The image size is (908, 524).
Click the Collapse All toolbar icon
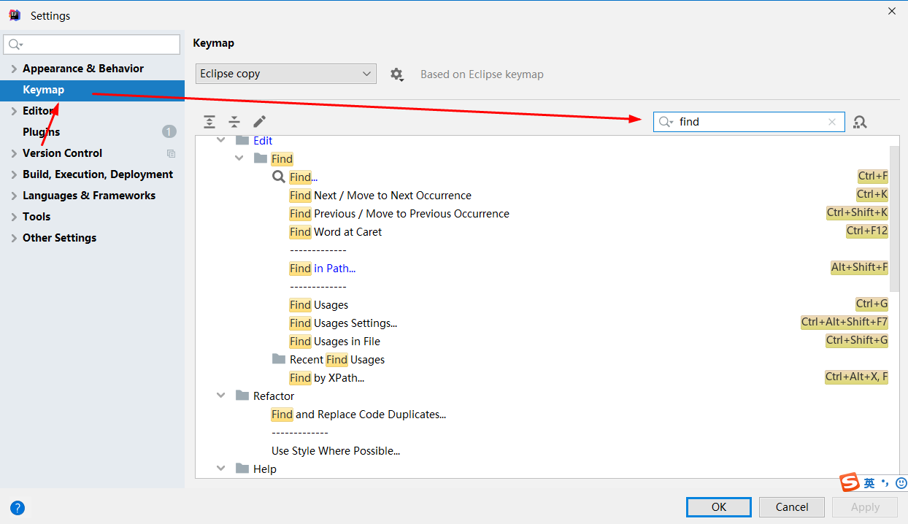pyautogui.click(x=234, y=122)
